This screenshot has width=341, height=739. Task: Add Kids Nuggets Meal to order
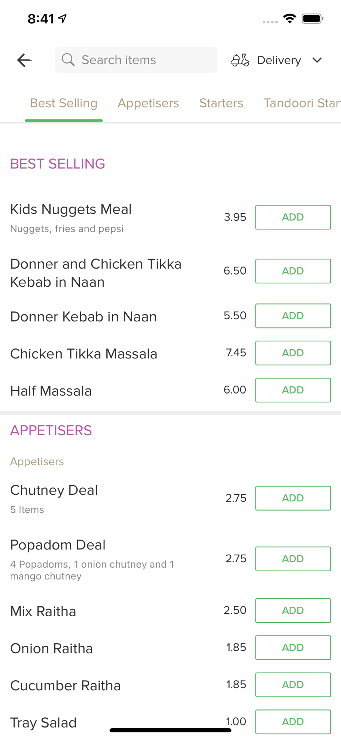(293, 217)
